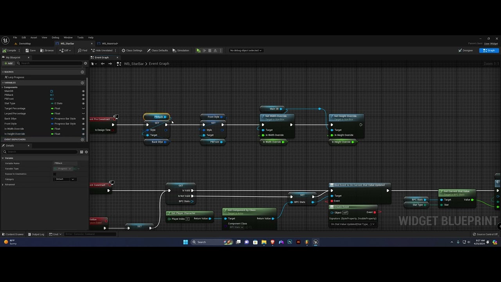
Task: Click the green Play button
Action: point(198,51)
